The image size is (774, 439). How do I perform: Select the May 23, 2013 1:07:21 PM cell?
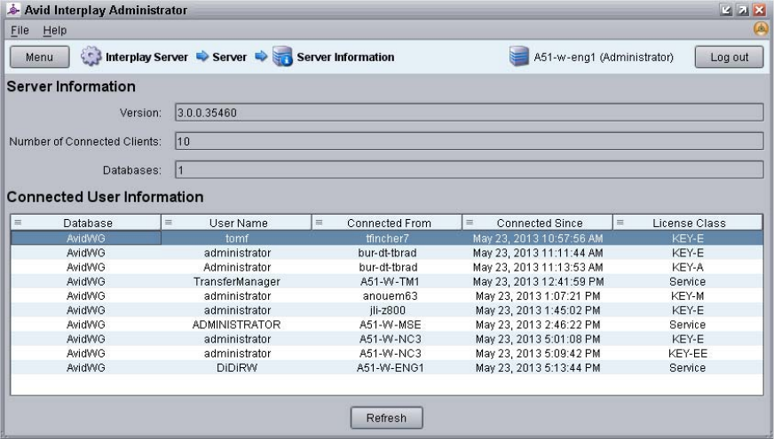538,295
